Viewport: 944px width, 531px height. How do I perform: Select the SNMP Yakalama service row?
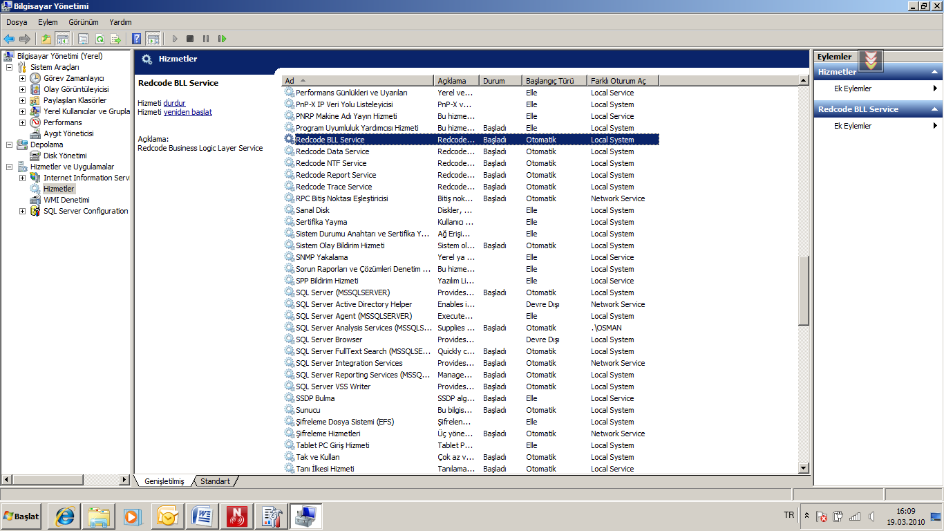(x=471, y=257)
